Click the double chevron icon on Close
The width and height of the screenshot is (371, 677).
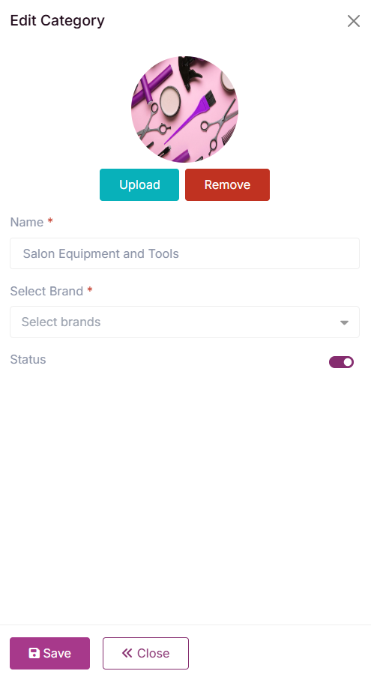pyautogui.click(x=127, y=653)
